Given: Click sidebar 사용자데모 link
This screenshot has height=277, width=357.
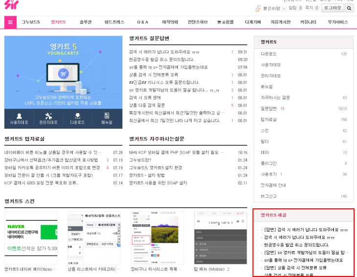Looking at the screenshot, I should (x=271, y=65).
